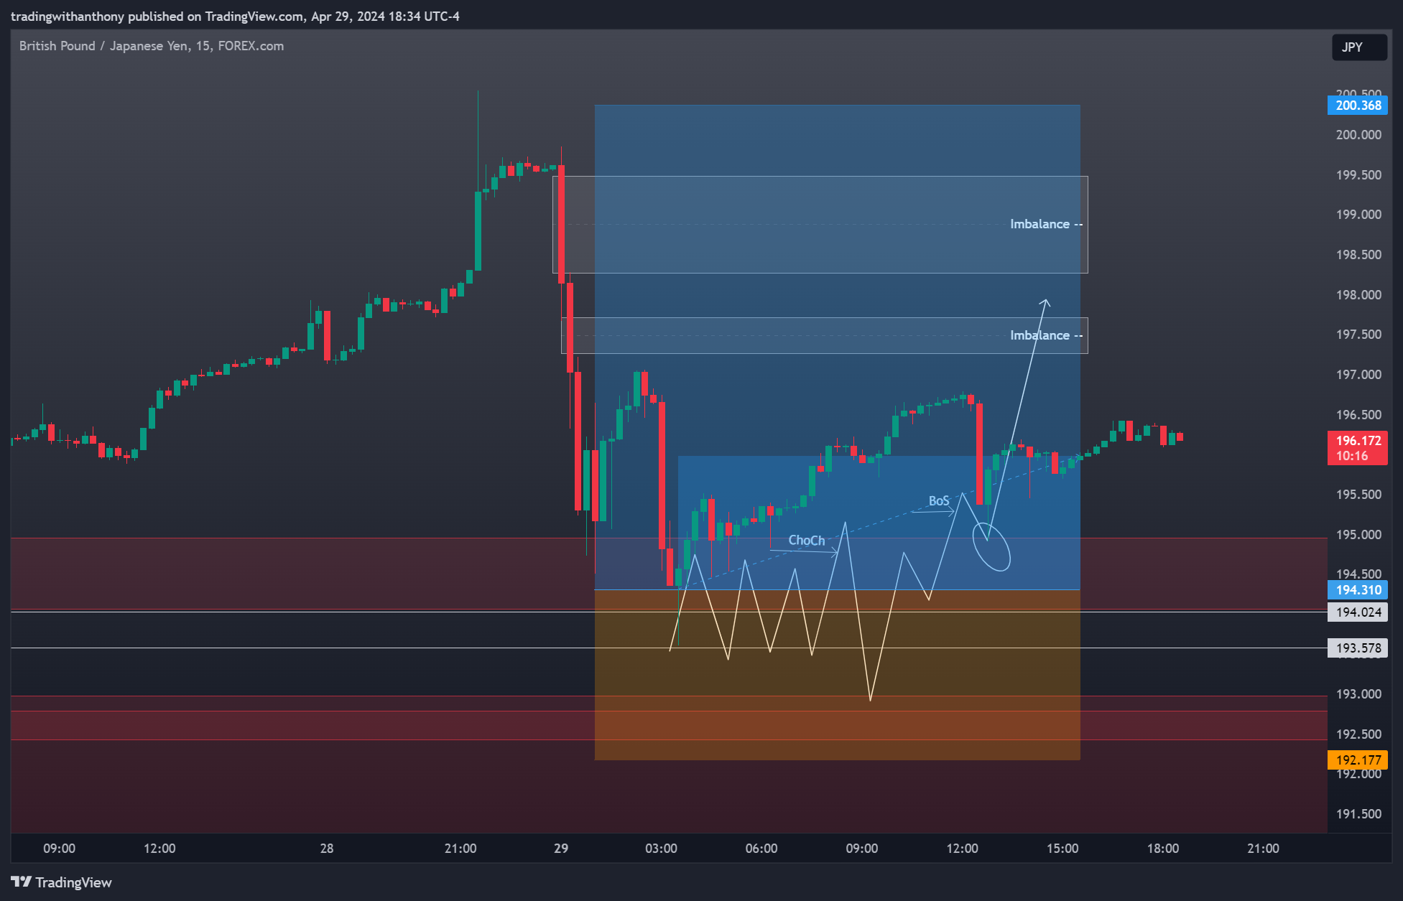Click the 199.000 price axis label
This screenshot has width=1403, height=901.
tap(1358, 215)
